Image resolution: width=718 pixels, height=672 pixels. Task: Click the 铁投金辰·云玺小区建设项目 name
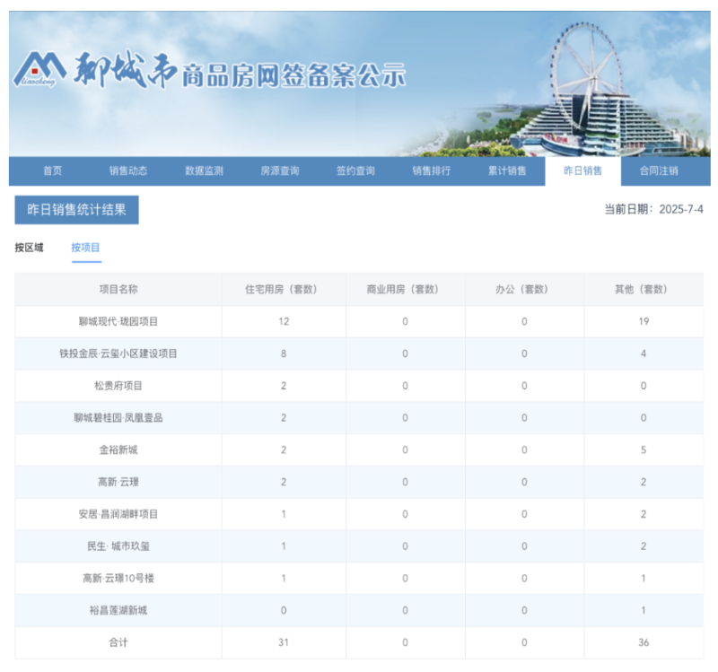pyautogui.click(x=117, y=354)
